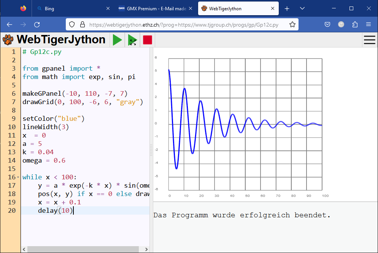
Task: Run the program with green play button
Action: click(118, 40)
